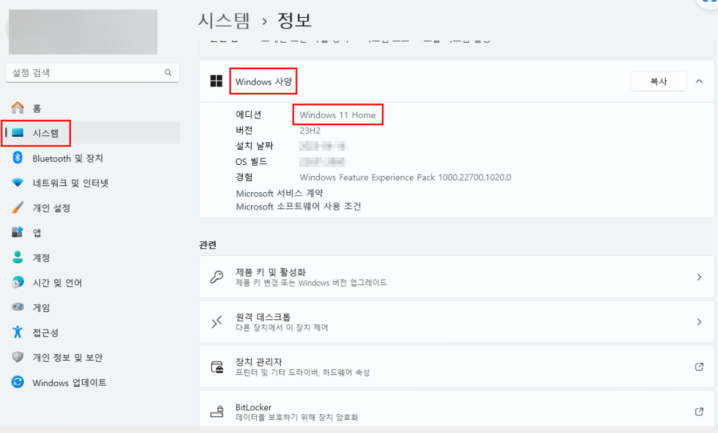The image size is (718, 433).
Task: Open 접근성 settings label
Action: point(46,332)
